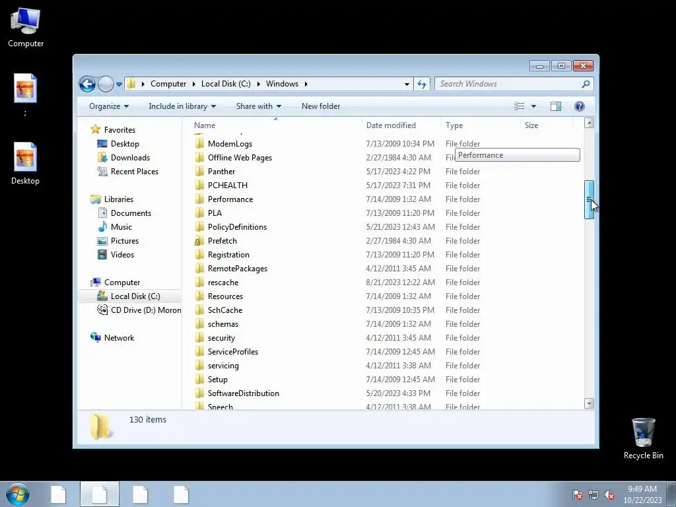Image resolution: width=676 pixels, height=507 pixels.
Task: Open the Organize menu
Action: coord(109,106)
